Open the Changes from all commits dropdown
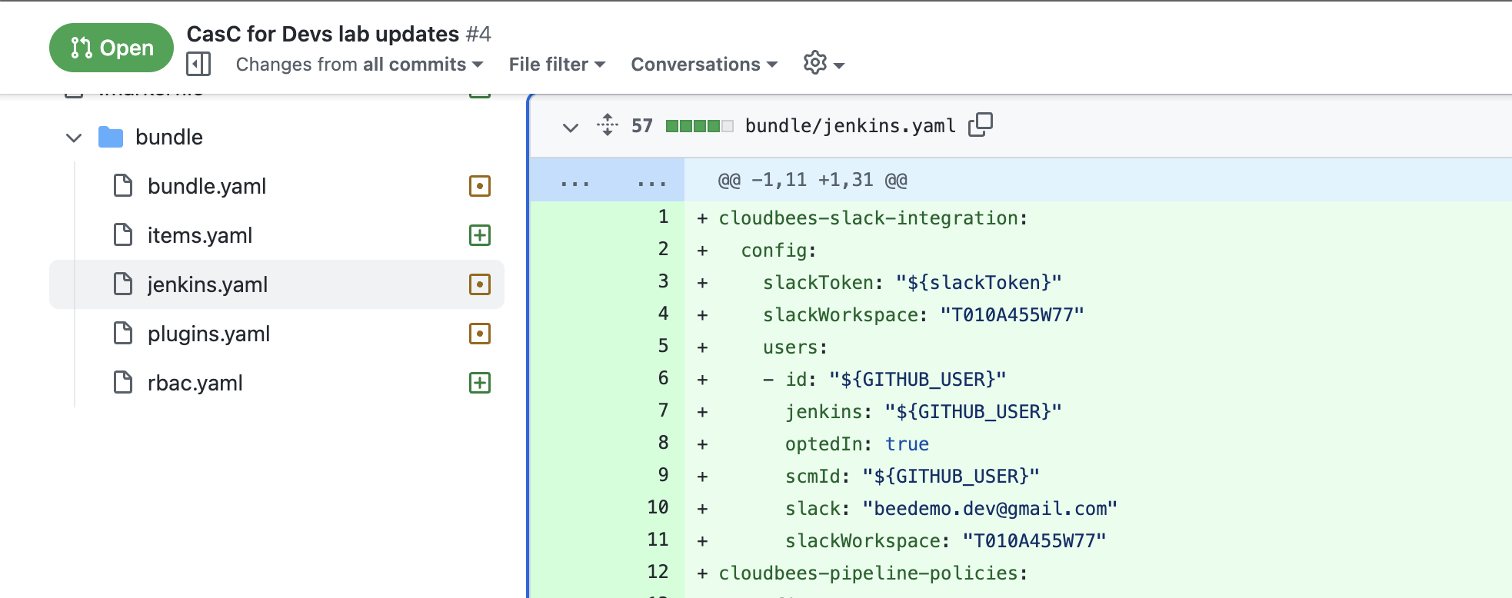Image resolution: width=1512 pixels, height=598 pixels. [359, 65]
